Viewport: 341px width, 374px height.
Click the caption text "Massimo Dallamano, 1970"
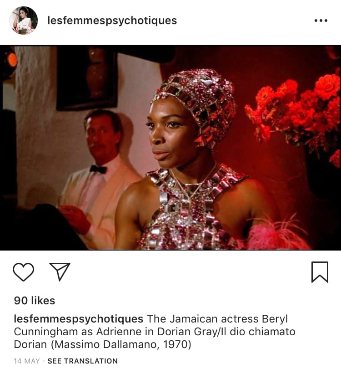pyautogui.click(x=121, y=345)
